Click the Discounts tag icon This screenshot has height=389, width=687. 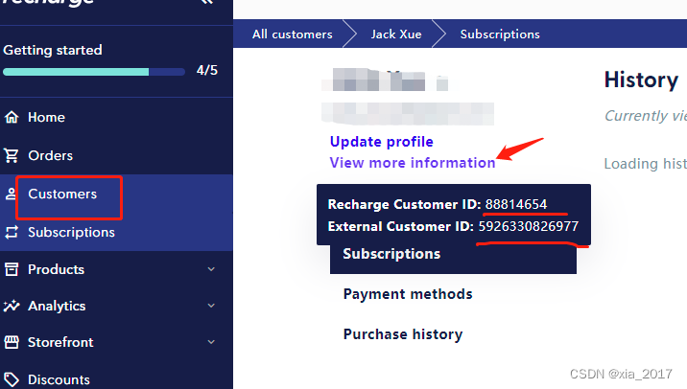12,379
